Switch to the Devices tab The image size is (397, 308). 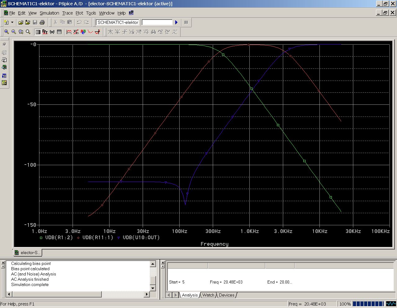point(226,295)
